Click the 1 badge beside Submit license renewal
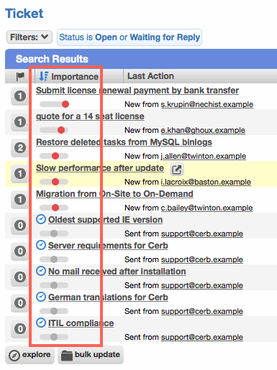 pyautogui.click(x=20, y=96)
